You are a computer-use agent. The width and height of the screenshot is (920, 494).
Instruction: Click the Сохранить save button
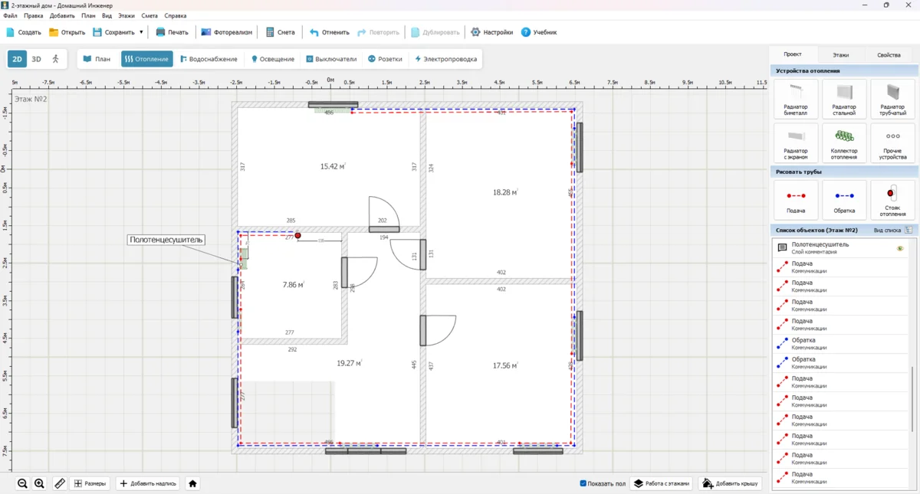click(113, 32)
